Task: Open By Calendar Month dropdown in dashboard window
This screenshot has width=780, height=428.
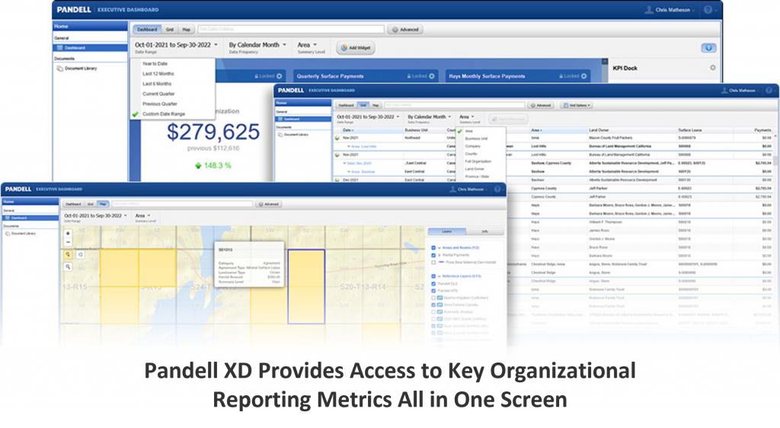Action: tap(257, 45)
